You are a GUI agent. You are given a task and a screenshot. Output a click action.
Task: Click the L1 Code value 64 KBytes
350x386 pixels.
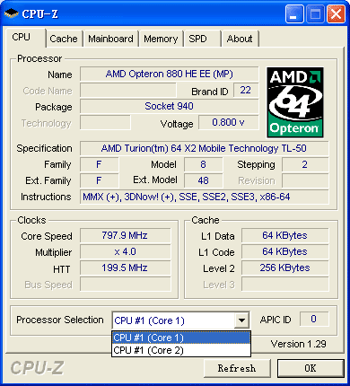(x=284, y=251)
